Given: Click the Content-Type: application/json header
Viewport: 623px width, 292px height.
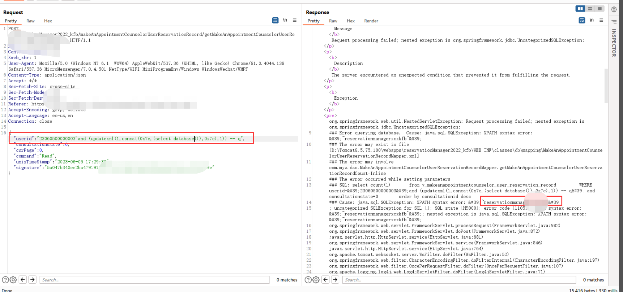Looking at the screenshot, I should (47, 75).
